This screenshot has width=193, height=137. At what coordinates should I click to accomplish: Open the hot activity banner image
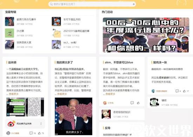pyautogui.click(x=146, y=35)
